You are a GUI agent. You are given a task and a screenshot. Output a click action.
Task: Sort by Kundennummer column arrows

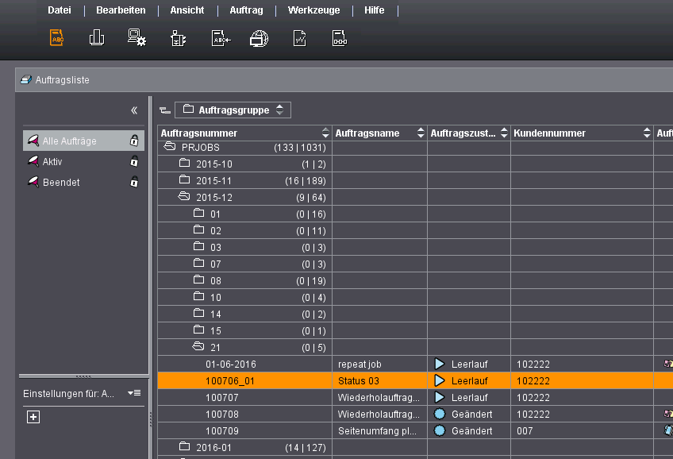point(647,133)
